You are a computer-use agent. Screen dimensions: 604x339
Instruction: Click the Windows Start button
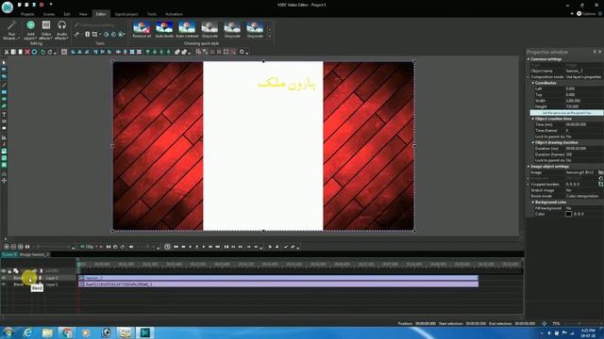[x=8, y=332]
